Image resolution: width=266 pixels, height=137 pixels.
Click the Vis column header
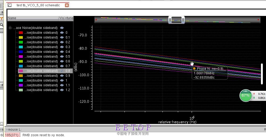62,18
